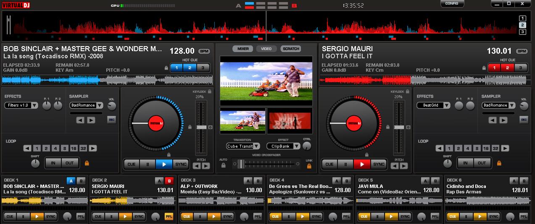Screen dimensions: 535x224
Task: Toggle right deck loop lock icon
Action: pos(499,163)
